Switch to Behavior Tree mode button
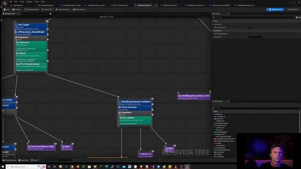 (275, 9)
